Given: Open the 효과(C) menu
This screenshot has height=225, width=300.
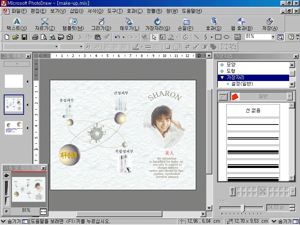Looking at the screenshot, I should pos(135,11).
